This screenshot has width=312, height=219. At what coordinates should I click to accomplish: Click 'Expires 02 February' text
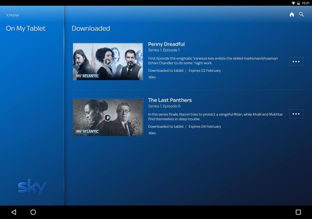click(205, 71)
